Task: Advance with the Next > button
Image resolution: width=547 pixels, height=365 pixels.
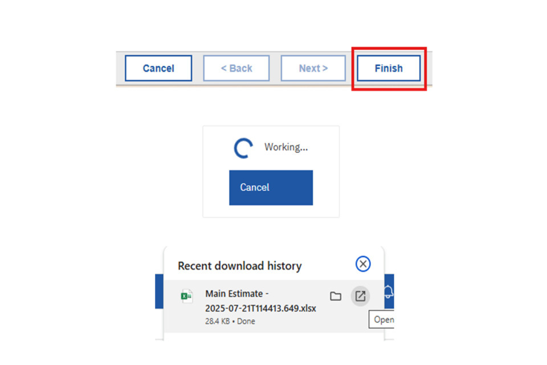Action: 313,68
